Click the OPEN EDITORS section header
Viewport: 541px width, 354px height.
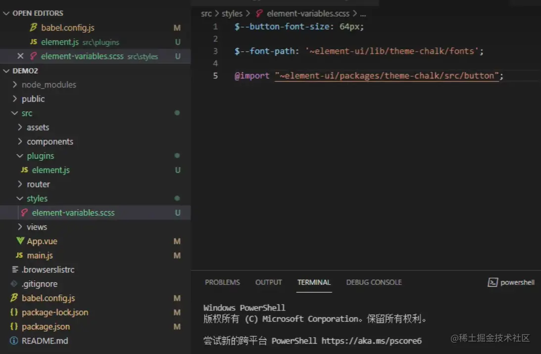(38, 13)
